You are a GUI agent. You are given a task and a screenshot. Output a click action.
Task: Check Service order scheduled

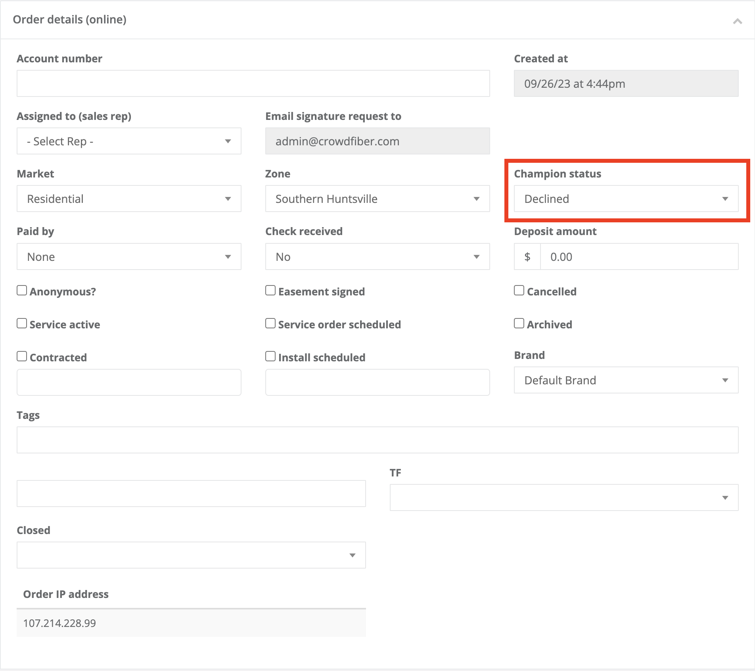tap(270, 324)
